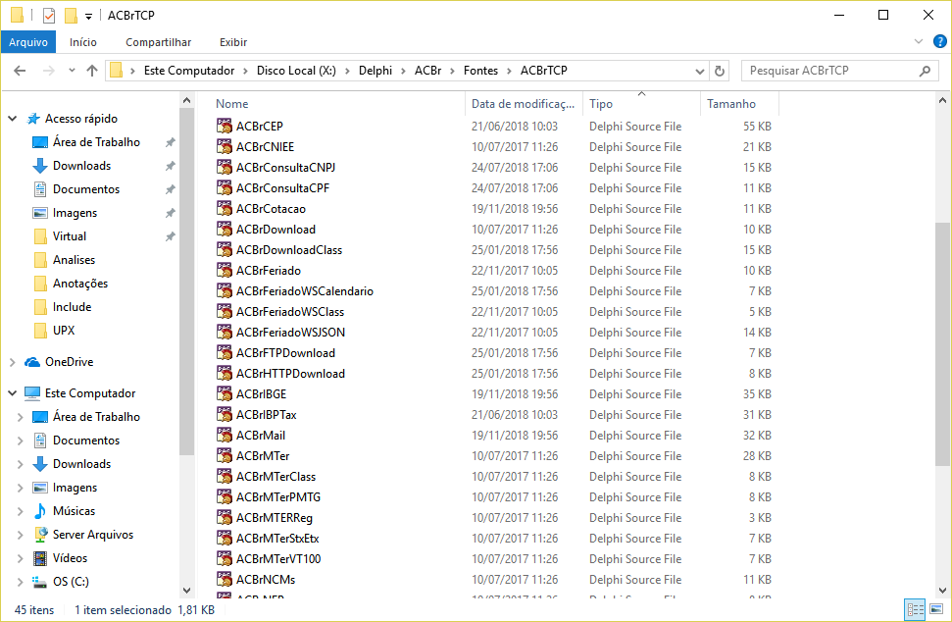952x622 pixels.
Task: Switch to the Exibir ribbon tab
Action: [233, 42]
